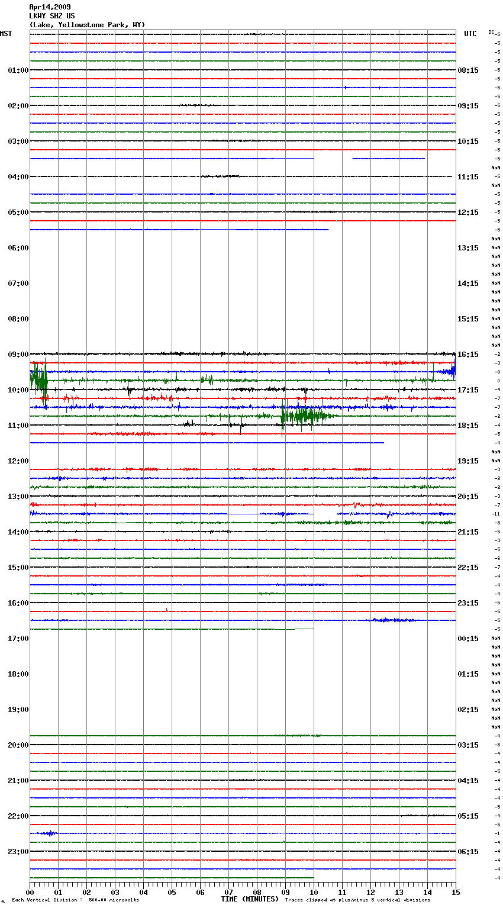
Task: Click the Traces clipped at plus/minus 5 note
Action: (357, 900)
